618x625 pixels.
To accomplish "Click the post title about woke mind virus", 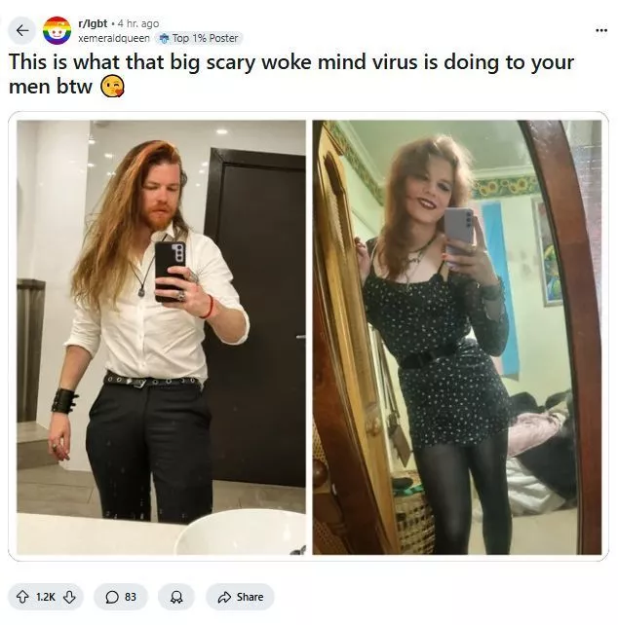I will pyautogui.click(x=291, y=74).
